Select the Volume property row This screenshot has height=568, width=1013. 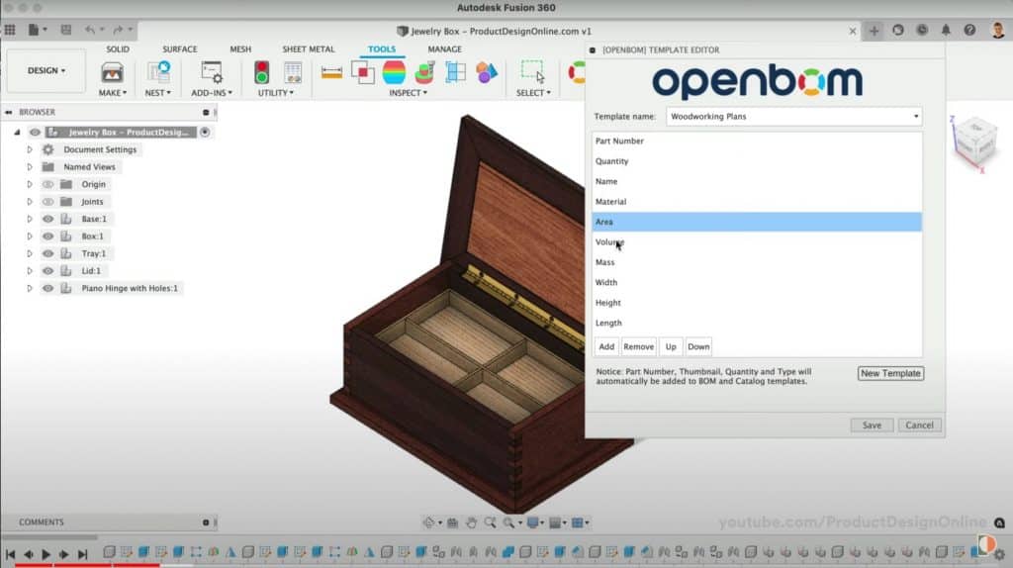point(757,242)
